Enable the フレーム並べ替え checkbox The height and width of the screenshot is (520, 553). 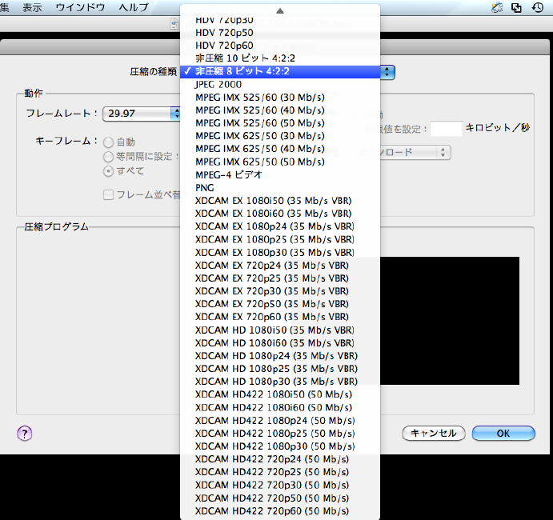click(x=109, y=194)
